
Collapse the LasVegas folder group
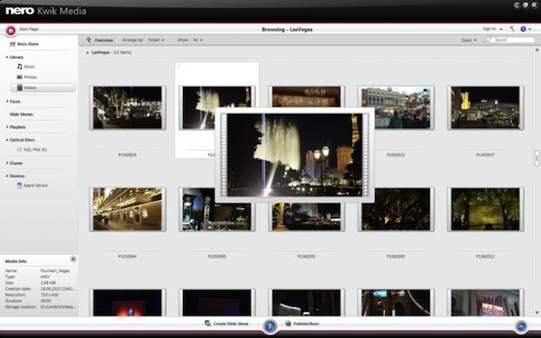point(87,52)
